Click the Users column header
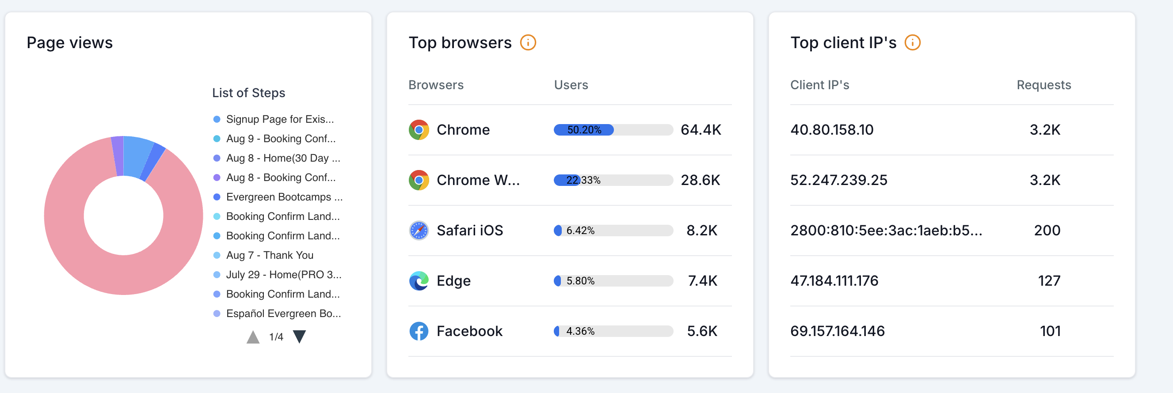This screenshot has height=393, width=1173. tap(571, 85)
